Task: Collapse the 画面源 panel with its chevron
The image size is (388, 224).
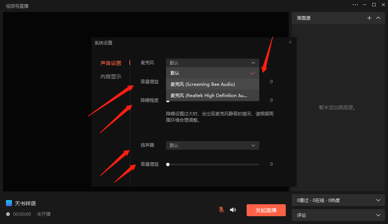Action: click(x=378, y=18)
